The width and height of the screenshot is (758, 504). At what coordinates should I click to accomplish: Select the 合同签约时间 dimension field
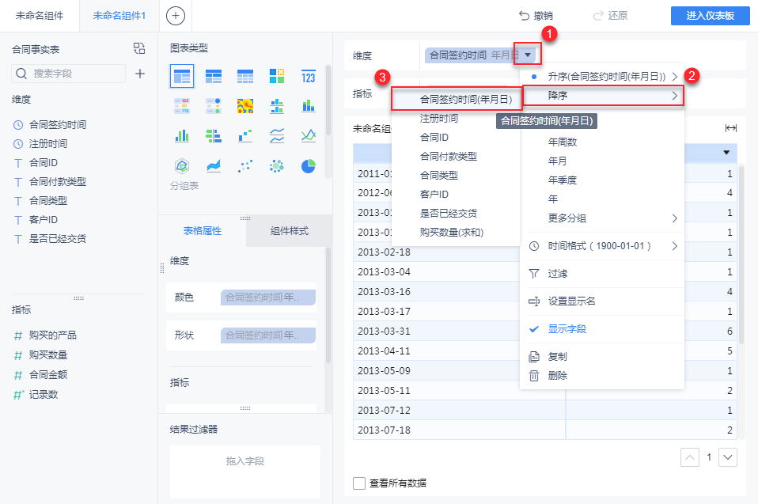click(x=57, y=125)
